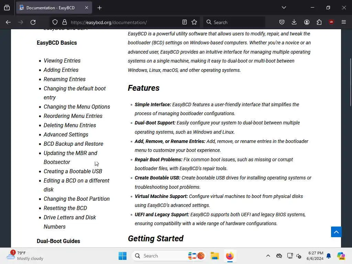Open the Extensions puzzle icon

click(x=319, y=22)
